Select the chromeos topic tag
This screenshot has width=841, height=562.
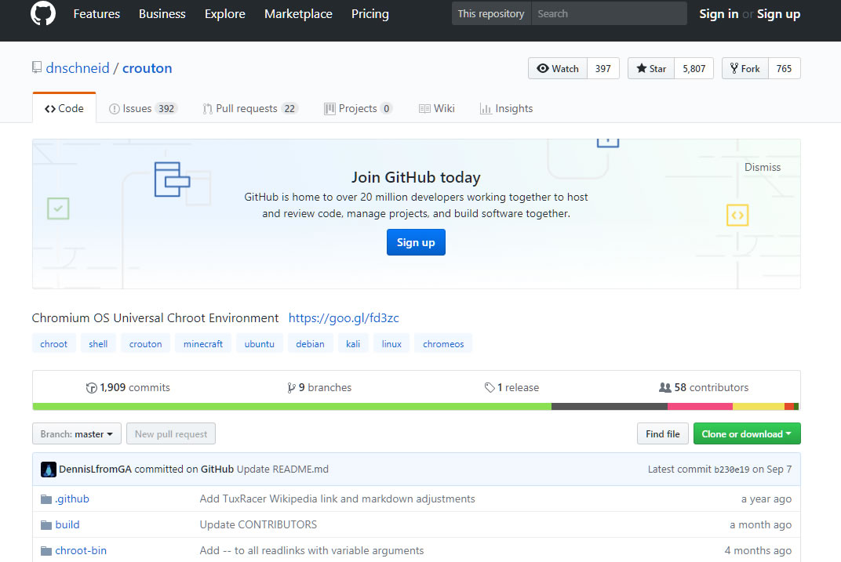click(x=443, y=344)
